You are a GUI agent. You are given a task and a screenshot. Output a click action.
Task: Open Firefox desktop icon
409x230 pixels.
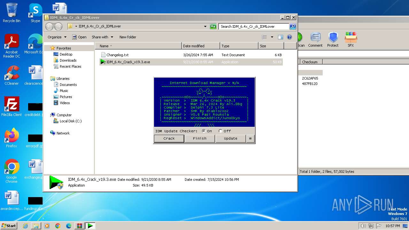pos(12,138)
